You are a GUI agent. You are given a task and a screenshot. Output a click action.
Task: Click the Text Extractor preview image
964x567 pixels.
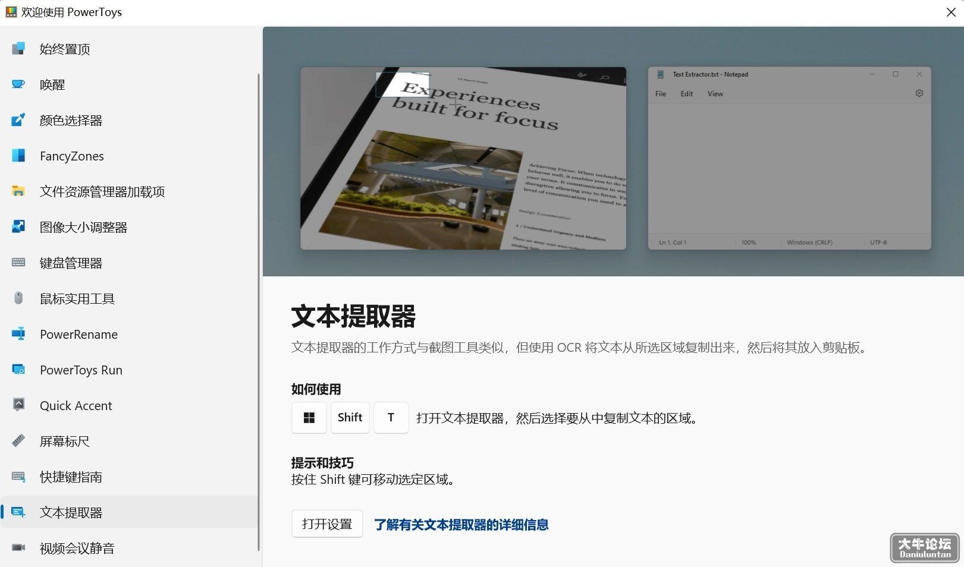613,152
